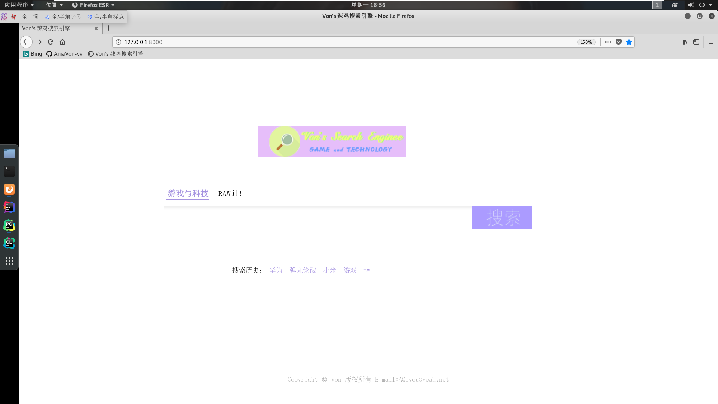Toggle 全/半角字母 input mode
The height and width of the screenshot is (404, 718).
(x=63, y=16)
